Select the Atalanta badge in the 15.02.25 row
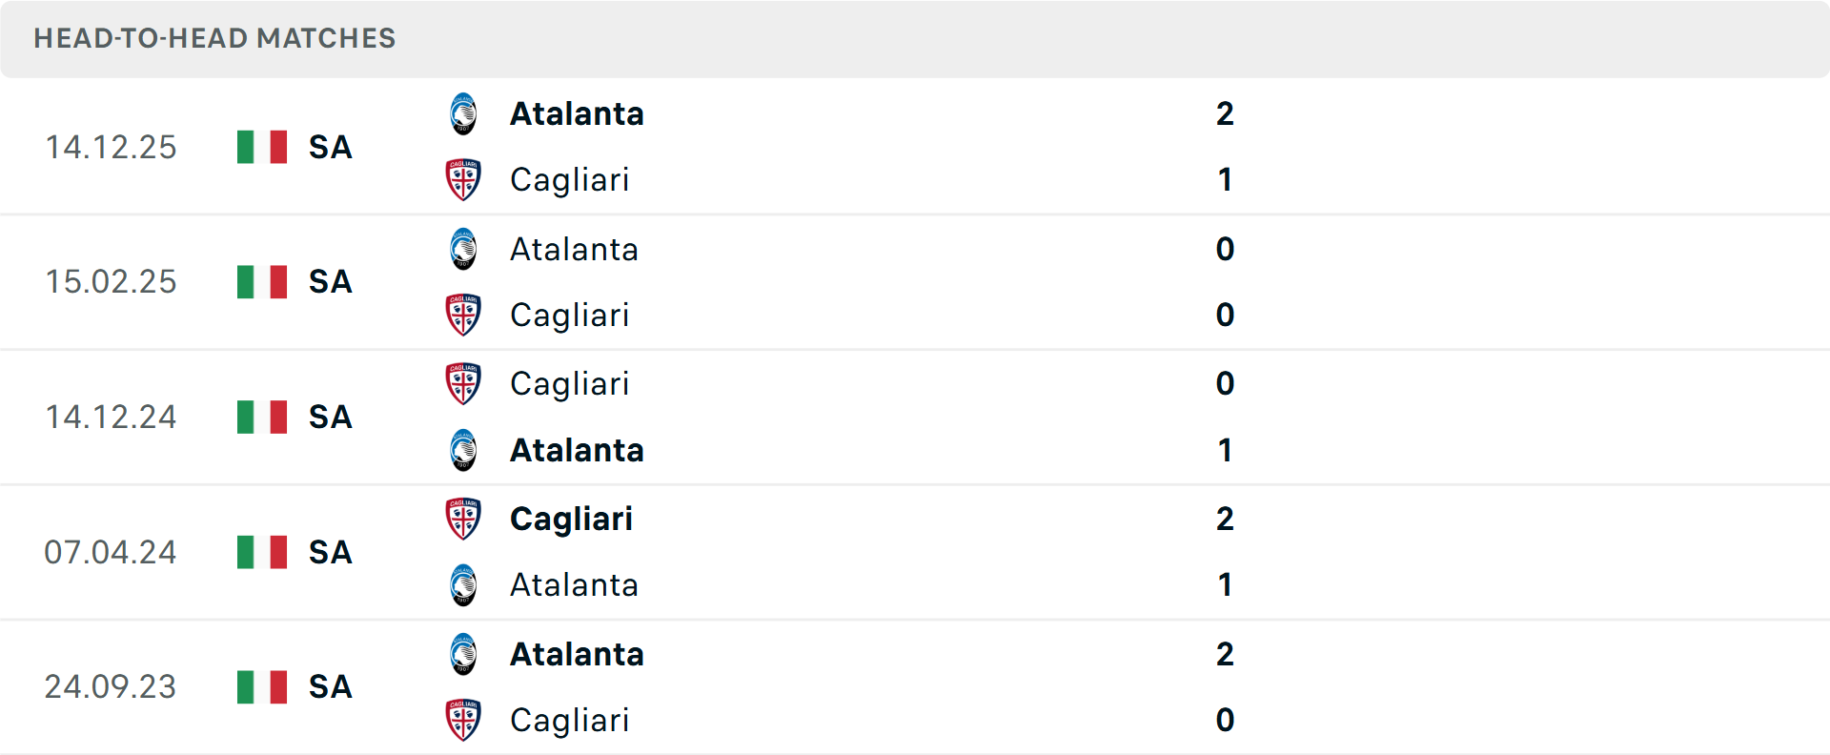Screen dimensions: 1830x755 [464, 249]
